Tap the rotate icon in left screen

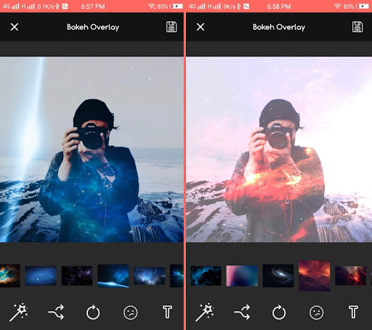[x=93, y=313]
